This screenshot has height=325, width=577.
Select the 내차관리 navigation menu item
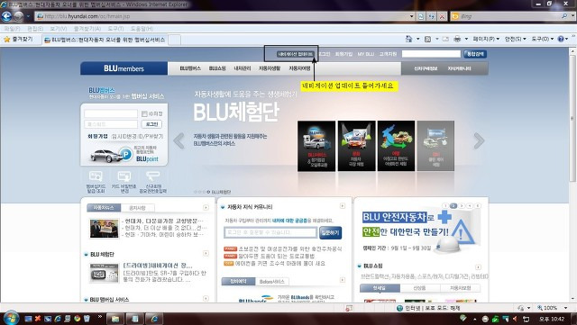click(x=243, y=68)
